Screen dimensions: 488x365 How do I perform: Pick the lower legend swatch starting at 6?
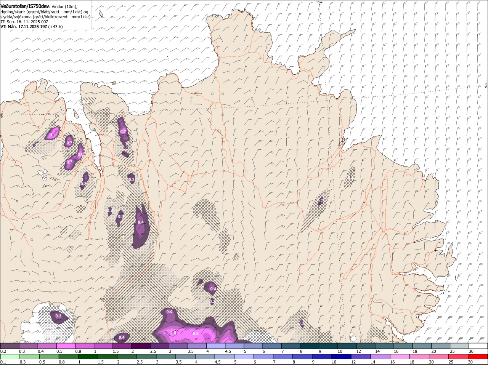coord(263,357)
